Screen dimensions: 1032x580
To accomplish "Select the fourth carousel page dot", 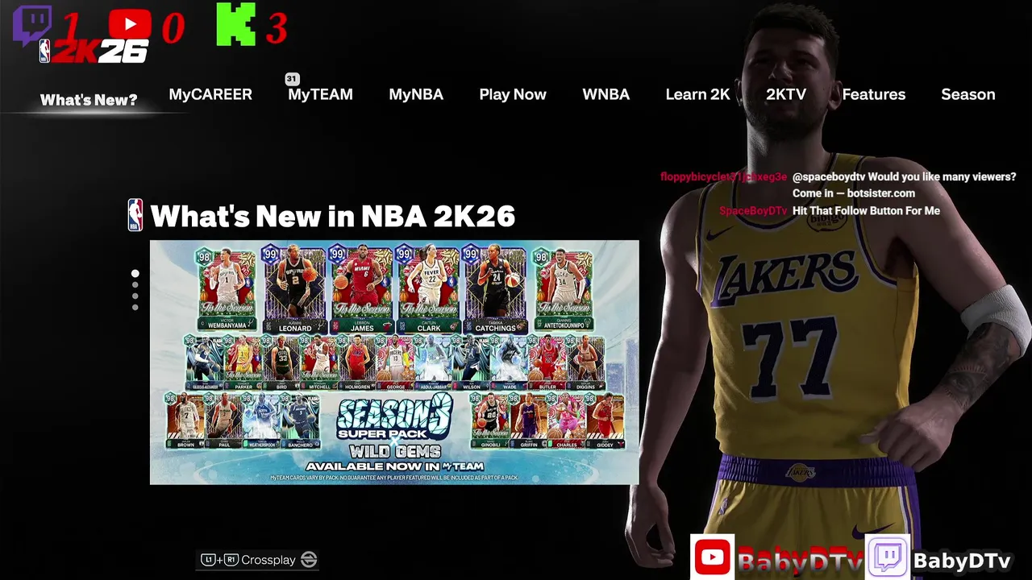I will coord(135,308).
